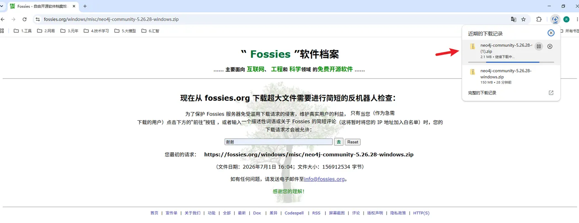Screen dimensions: 579x223
Task: Click the Chrome downloads toolbar icon
Action: point(555,19)
